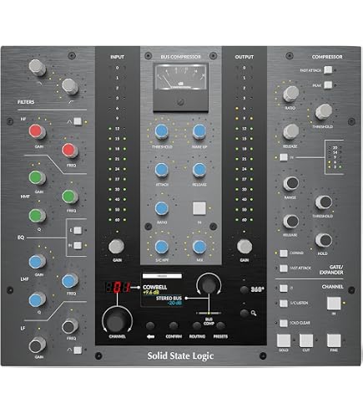
Task: Toggle the S/C Listen button
Action: point(284,303)
